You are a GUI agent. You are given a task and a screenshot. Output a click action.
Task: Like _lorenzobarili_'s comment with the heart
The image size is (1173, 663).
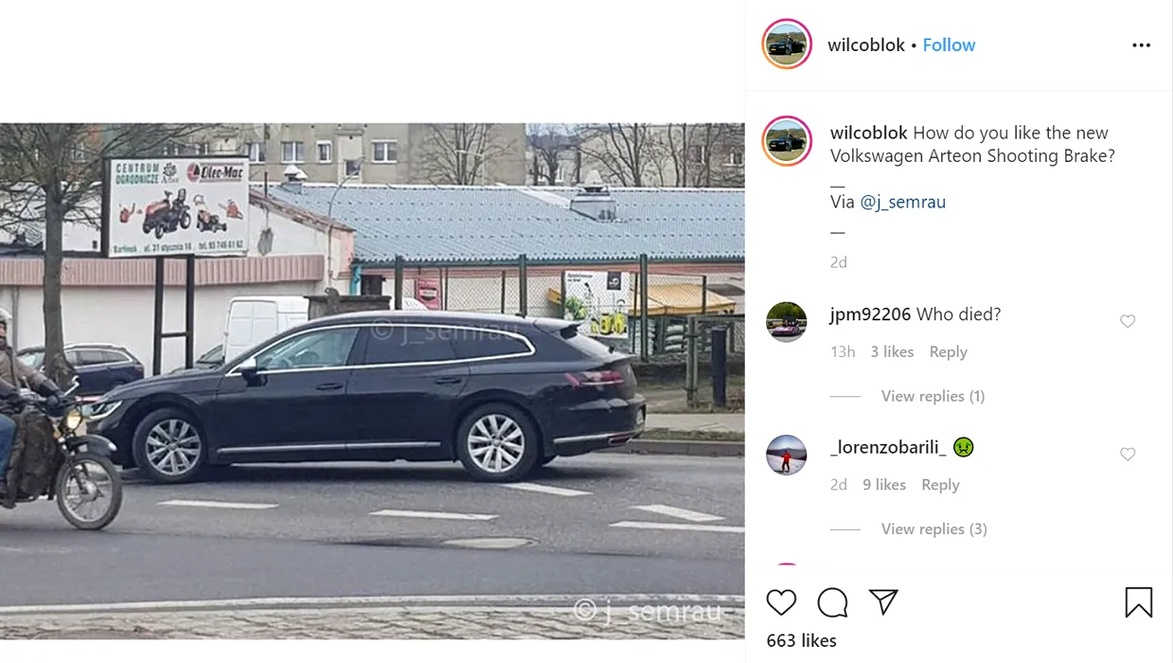[1128, 455]
